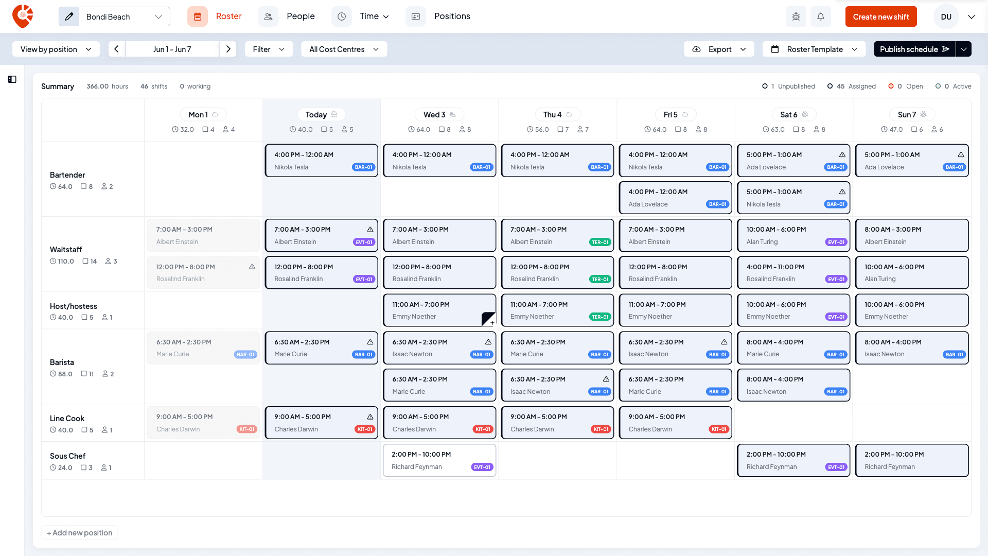
Task: Select the Sous Chef position row
Action: (x=93, y=461)
